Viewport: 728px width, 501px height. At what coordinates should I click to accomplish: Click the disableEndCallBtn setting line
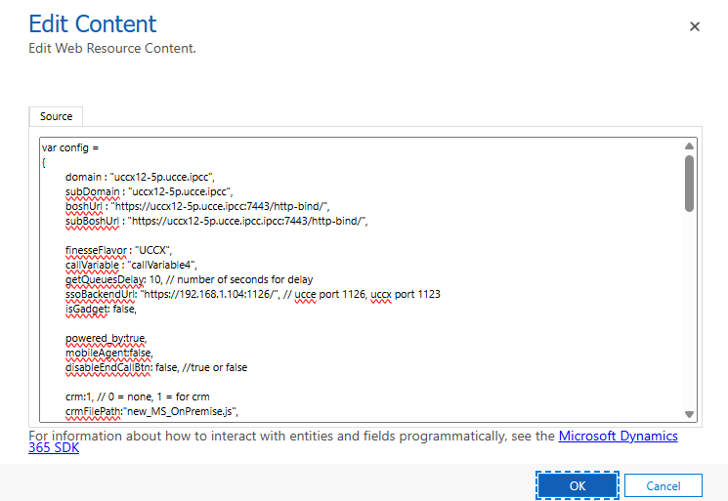[156, 367]
